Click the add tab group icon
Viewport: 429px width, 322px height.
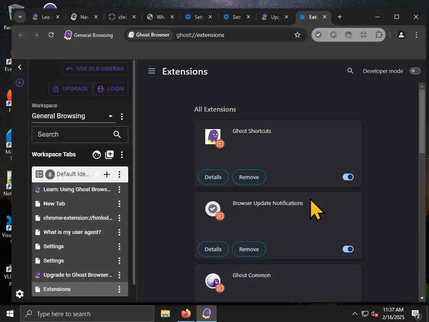(x=109, y=155)
